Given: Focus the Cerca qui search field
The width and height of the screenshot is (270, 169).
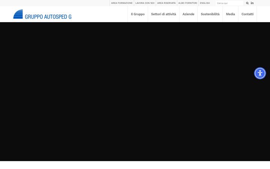Looking at the screenshot, I should [x=229, y=3].
